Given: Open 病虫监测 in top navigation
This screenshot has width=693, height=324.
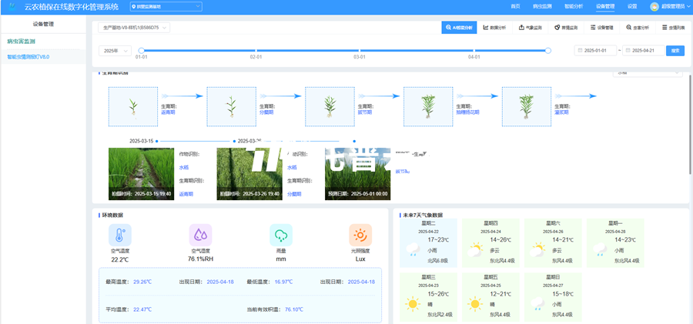Looking at the screenshot, I should click(x=542, y=7).
